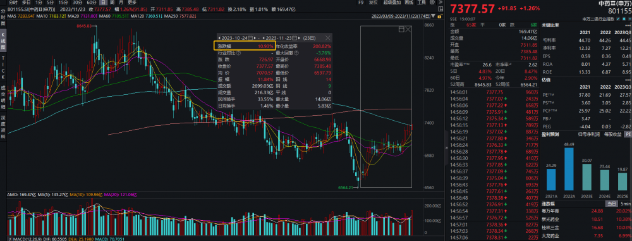Image resolution: width=632 pixels, height=241 pixels.
Task: Switch chart to 周 weekly period
Action: pos(112,3)
